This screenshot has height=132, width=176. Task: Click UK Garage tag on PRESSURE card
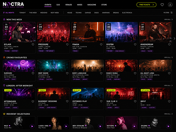pyautogui.click(x=50, y=51)
